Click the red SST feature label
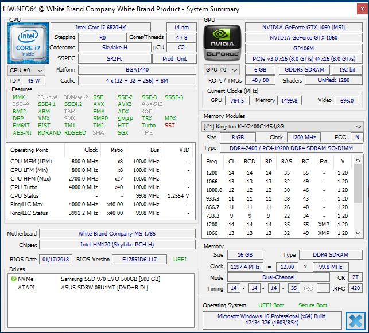369x333 pixels. point(170,126)
